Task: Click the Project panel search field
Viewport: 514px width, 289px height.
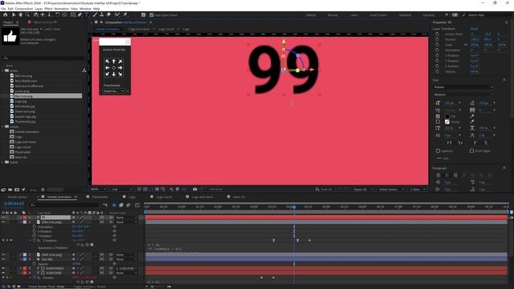Action: [43, 59]
